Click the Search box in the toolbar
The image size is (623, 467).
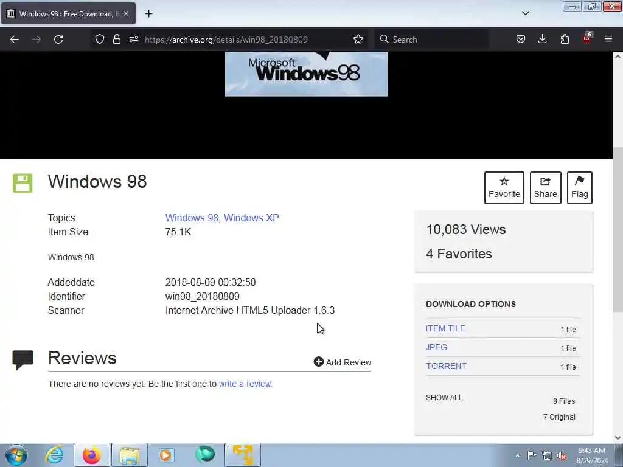(x=433, y=40)
